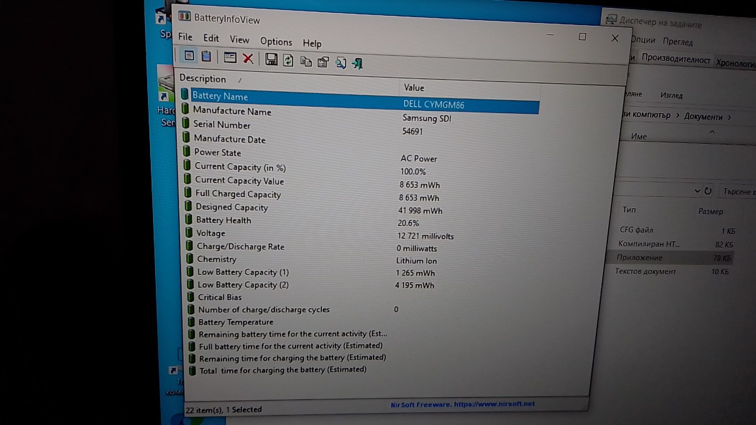Open the File menu
756x425 pixels.
click(x=185, y=37)
